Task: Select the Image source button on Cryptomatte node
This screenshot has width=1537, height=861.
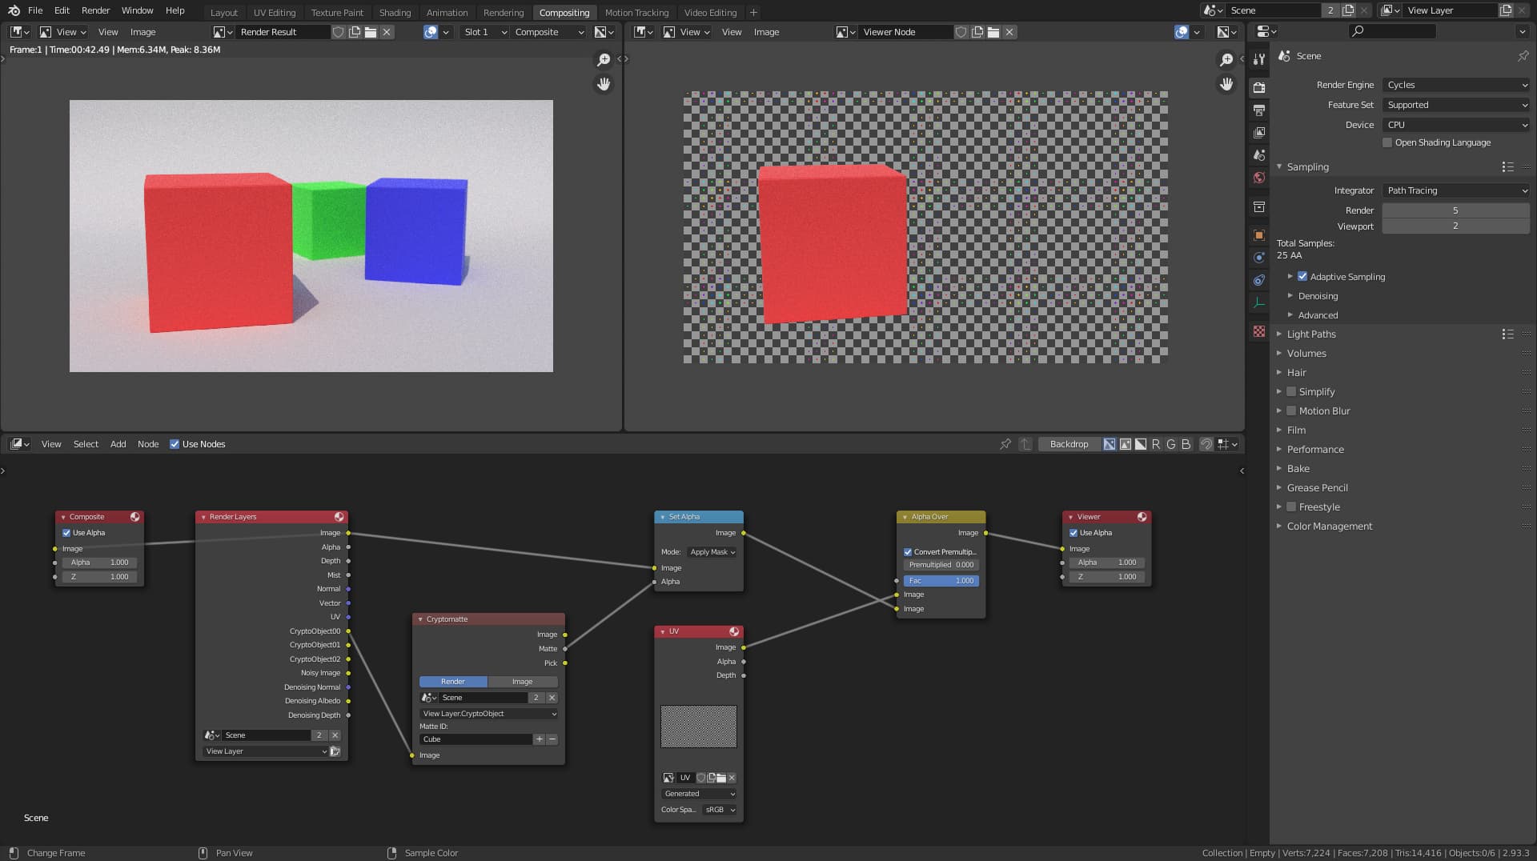Action: click(x=523, y=682)
